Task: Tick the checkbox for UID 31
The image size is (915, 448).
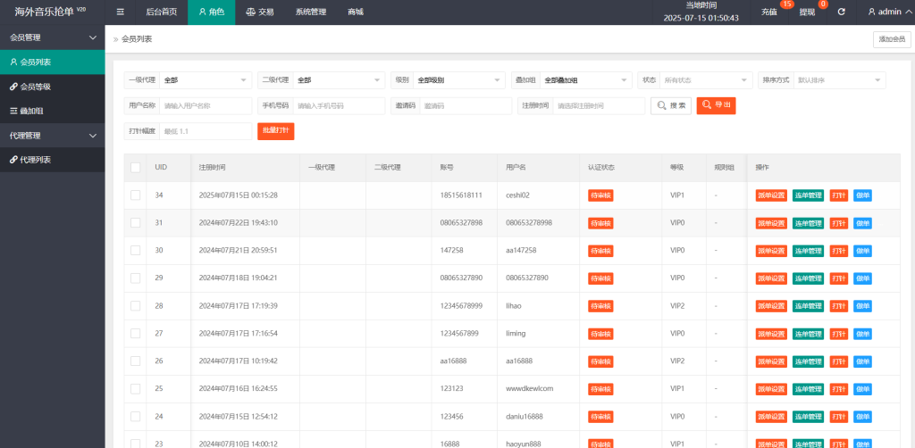Action: click(x=136, y=222)
